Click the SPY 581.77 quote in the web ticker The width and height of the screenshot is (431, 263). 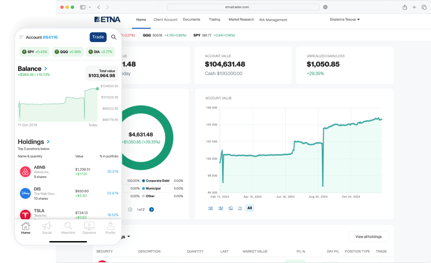pyautogui.click(x=214, y=35)
